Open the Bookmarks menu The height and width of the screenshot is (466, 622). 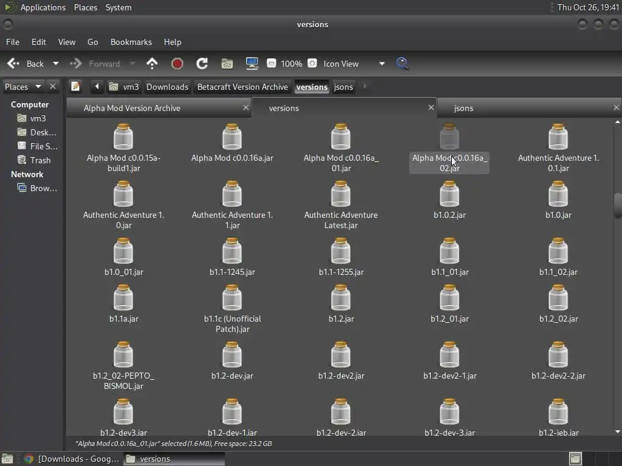(x=131, y=42)
